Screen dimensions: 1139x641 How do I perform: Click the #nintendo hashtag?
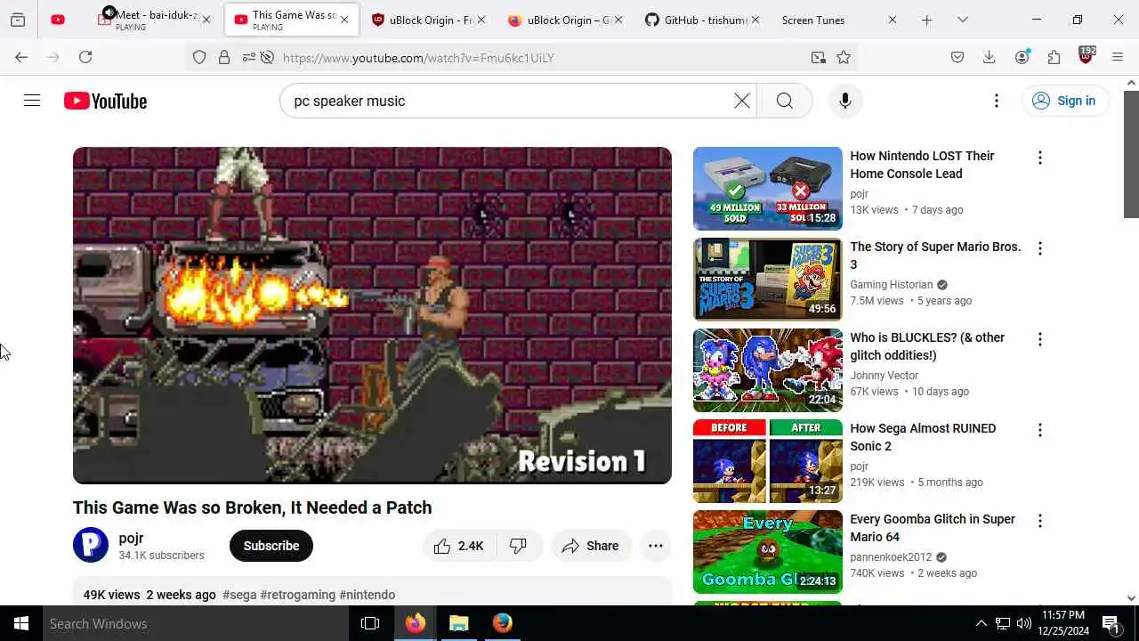click(367, 595)
